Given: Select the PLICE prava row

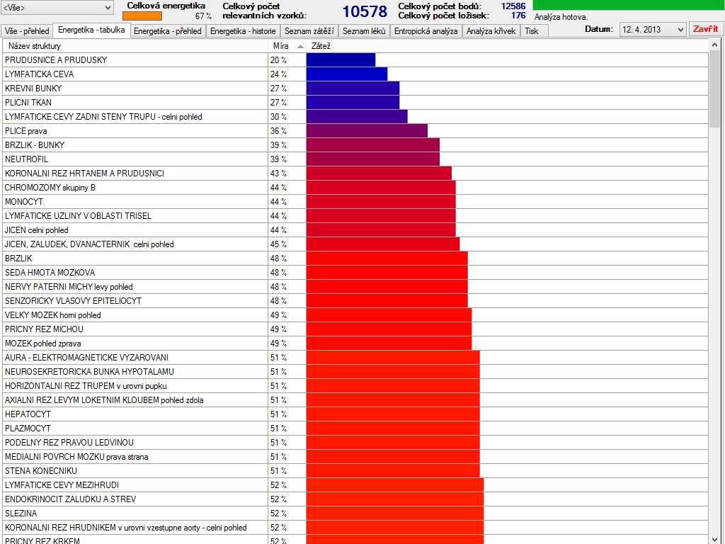Looking at the screenshot, I should tap(355, 131).
